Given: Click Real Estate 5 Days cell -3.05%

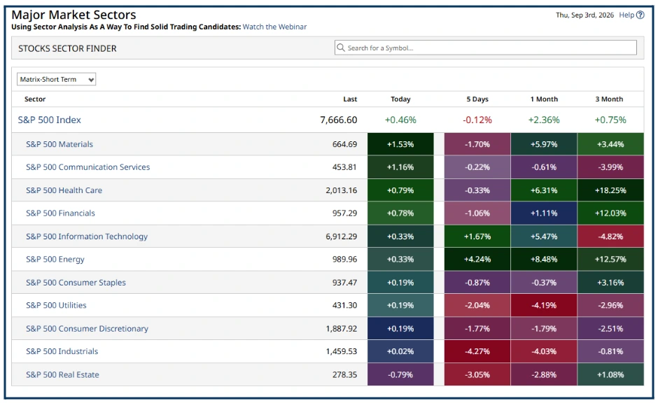Looking at the screenshot, I should 477,375.
